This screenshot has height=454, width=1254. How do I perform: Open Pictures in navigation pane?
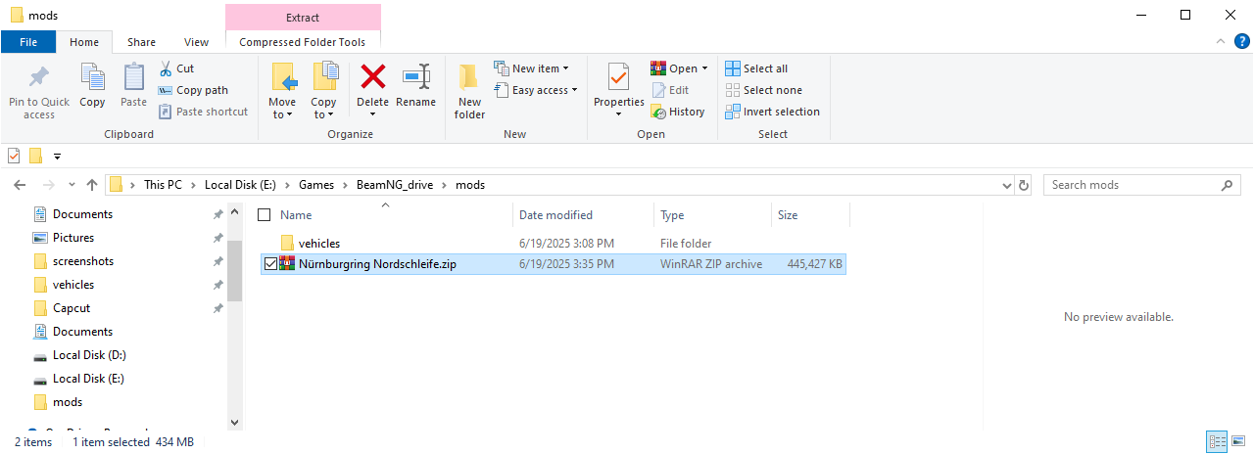[x=73, y=238]
